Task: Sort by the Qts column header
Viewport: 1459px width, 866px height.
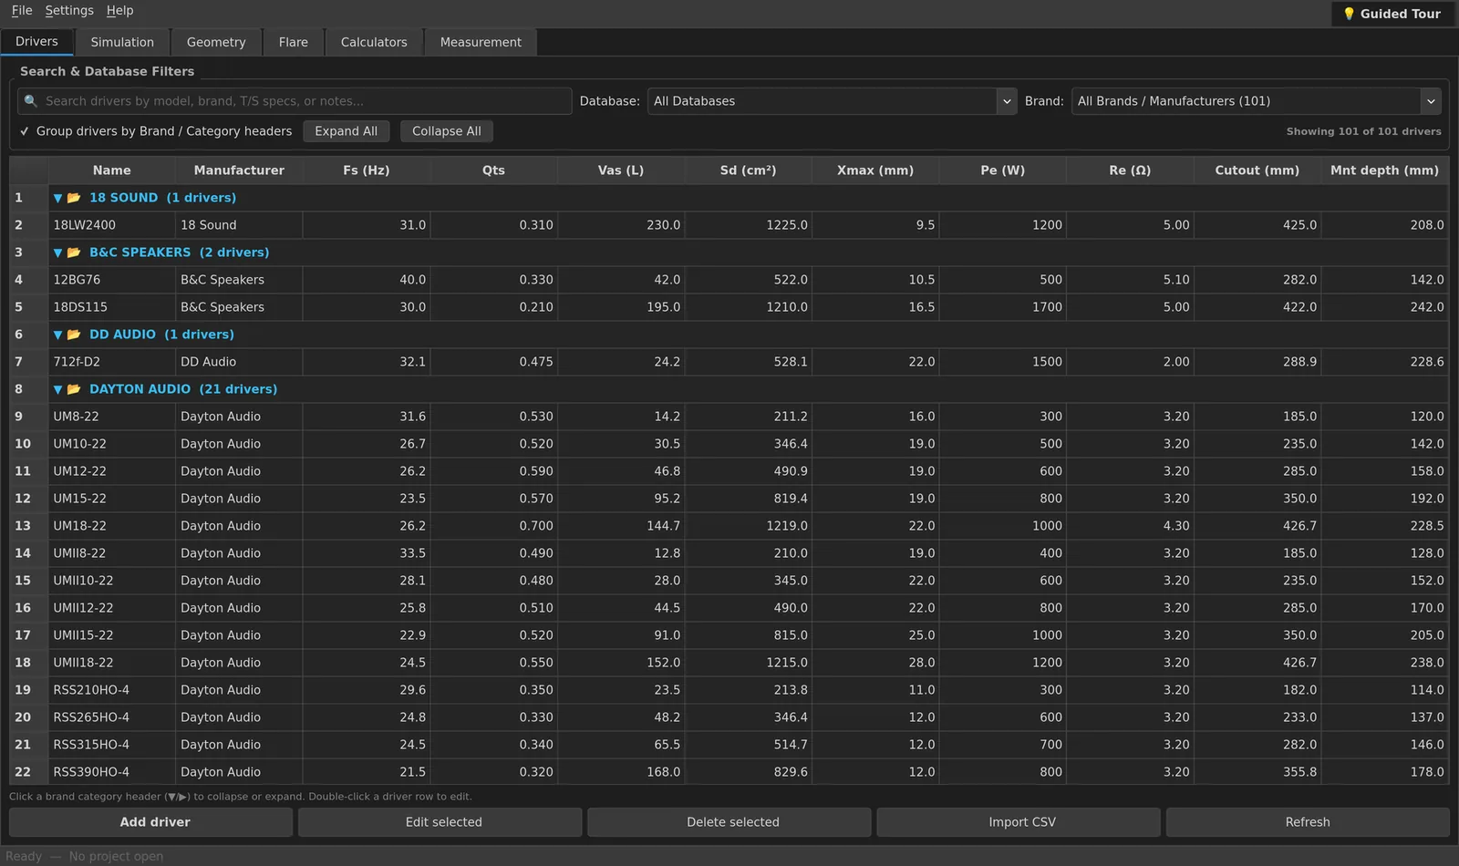Action: (493, 170)
